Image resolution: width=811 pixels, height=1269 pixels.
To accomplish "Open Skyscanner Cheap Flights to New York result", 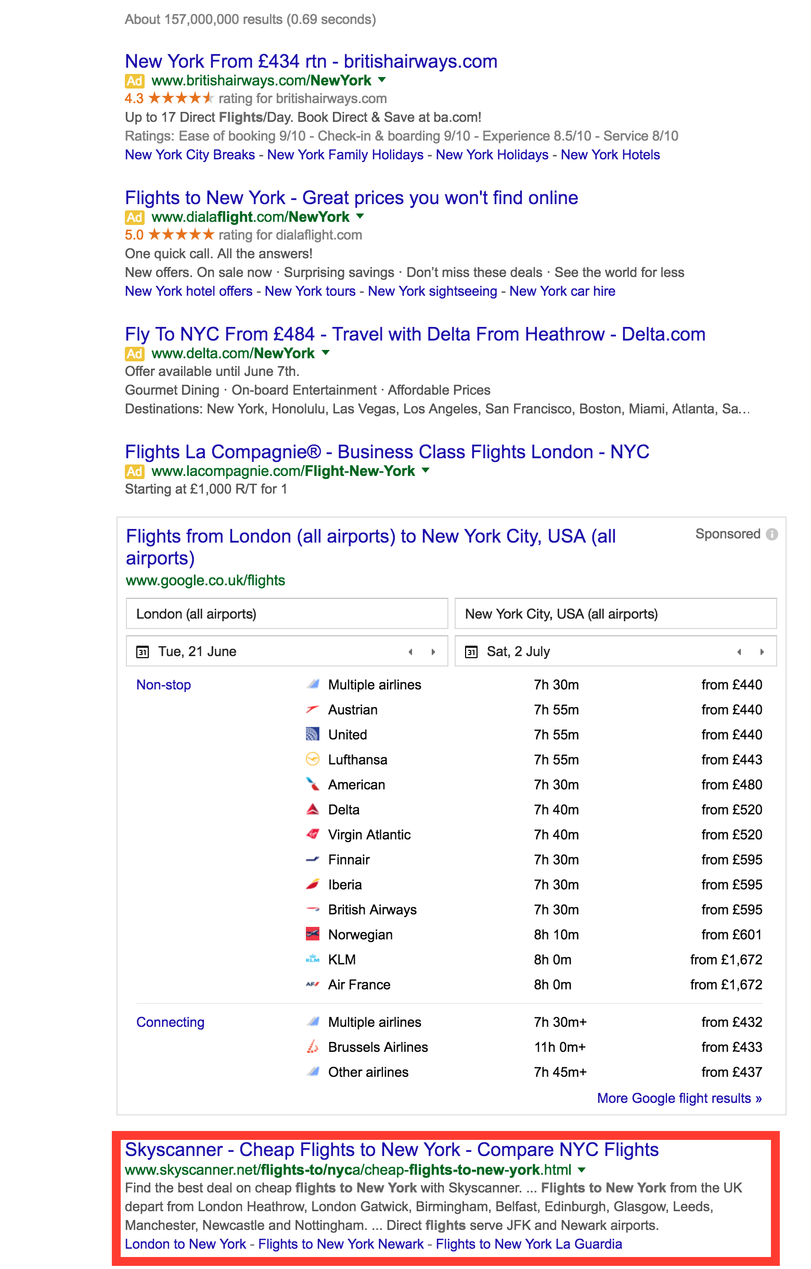I will tap(392, 1150).
